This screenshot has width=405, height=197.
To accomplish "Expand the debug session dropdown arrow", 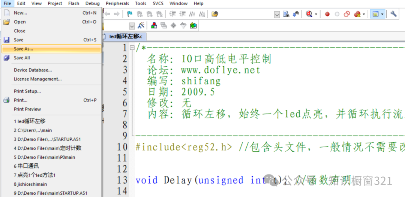I will [316, 14].
